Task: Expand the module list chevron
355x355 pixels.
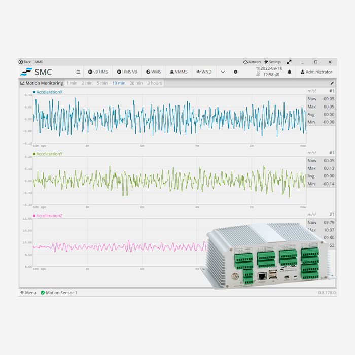Action: 223,72
